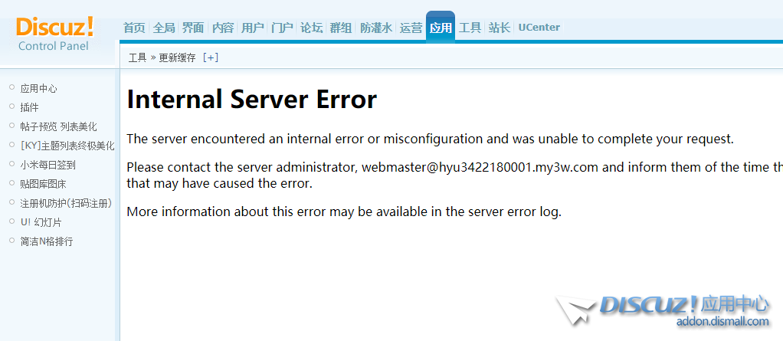Open 插件 in the sidebar
Screen dimensions: 783x341
click(x=29, y=107)
